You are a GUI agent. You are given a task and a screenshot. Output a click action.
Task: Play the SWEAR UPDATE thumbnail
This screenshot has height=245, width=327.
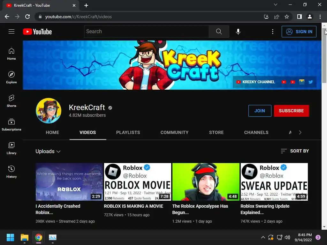click(x=274, y=182)
